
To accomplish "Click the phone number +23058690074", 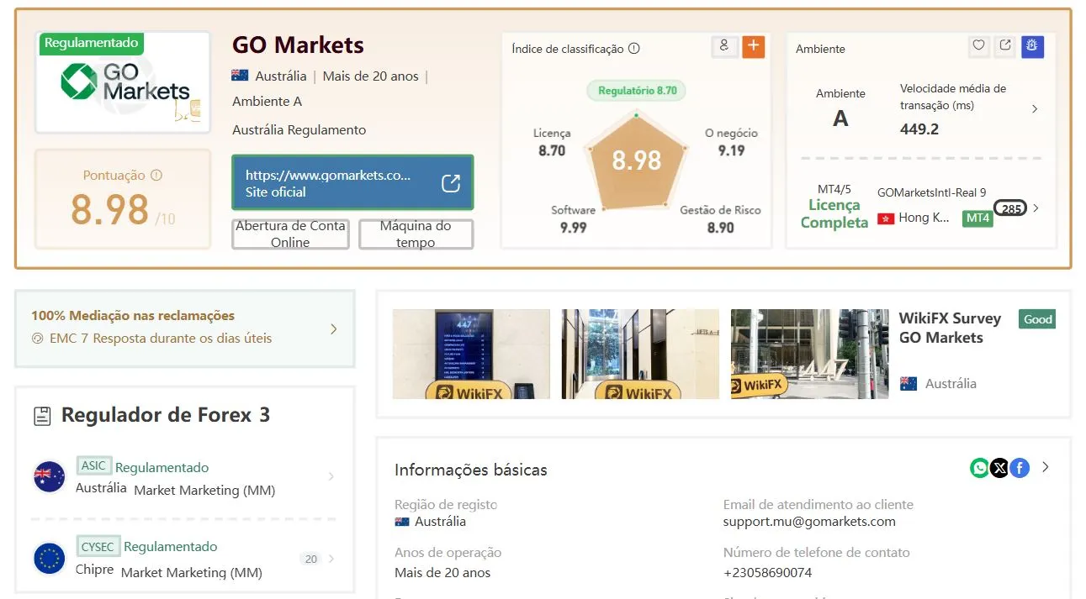I will click(767, 573).
